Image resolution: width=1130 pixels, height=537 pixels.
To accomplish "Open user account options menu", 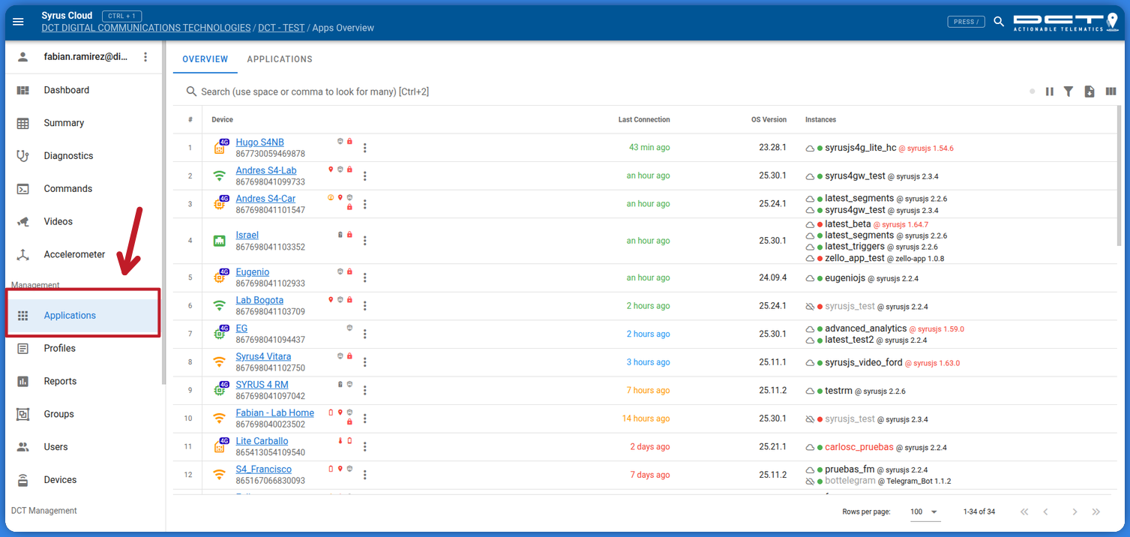I will tap(145, 57).
